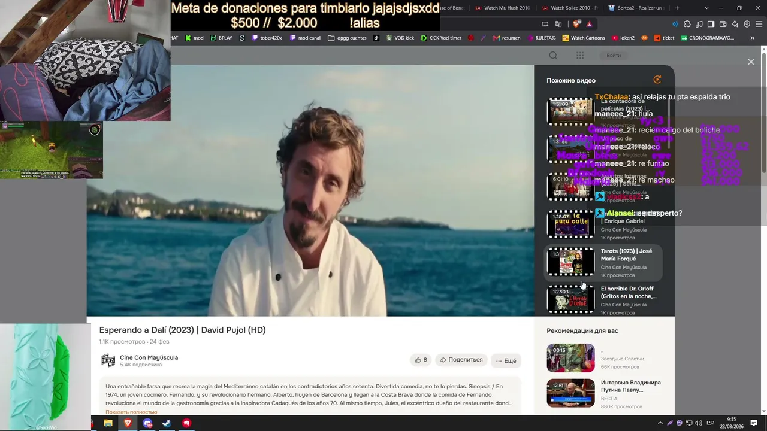767x431 pixels.
Task: Click the Поделиться share button
Action: 461,360
